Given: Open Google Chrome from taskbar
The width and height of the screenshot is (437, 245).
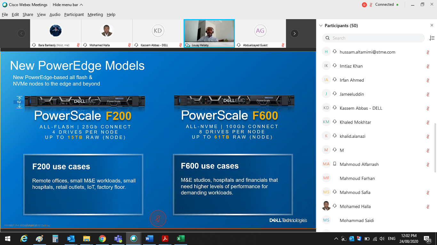Looking at the screenshot, I should [102, 239].
